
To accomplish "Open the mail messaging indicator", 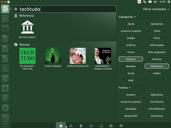I will click(150, 2).
